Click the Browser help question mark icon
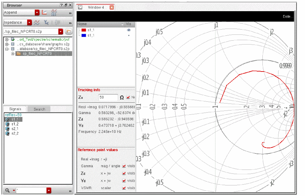This screenshot has width=305, height=196. [61, 5]
